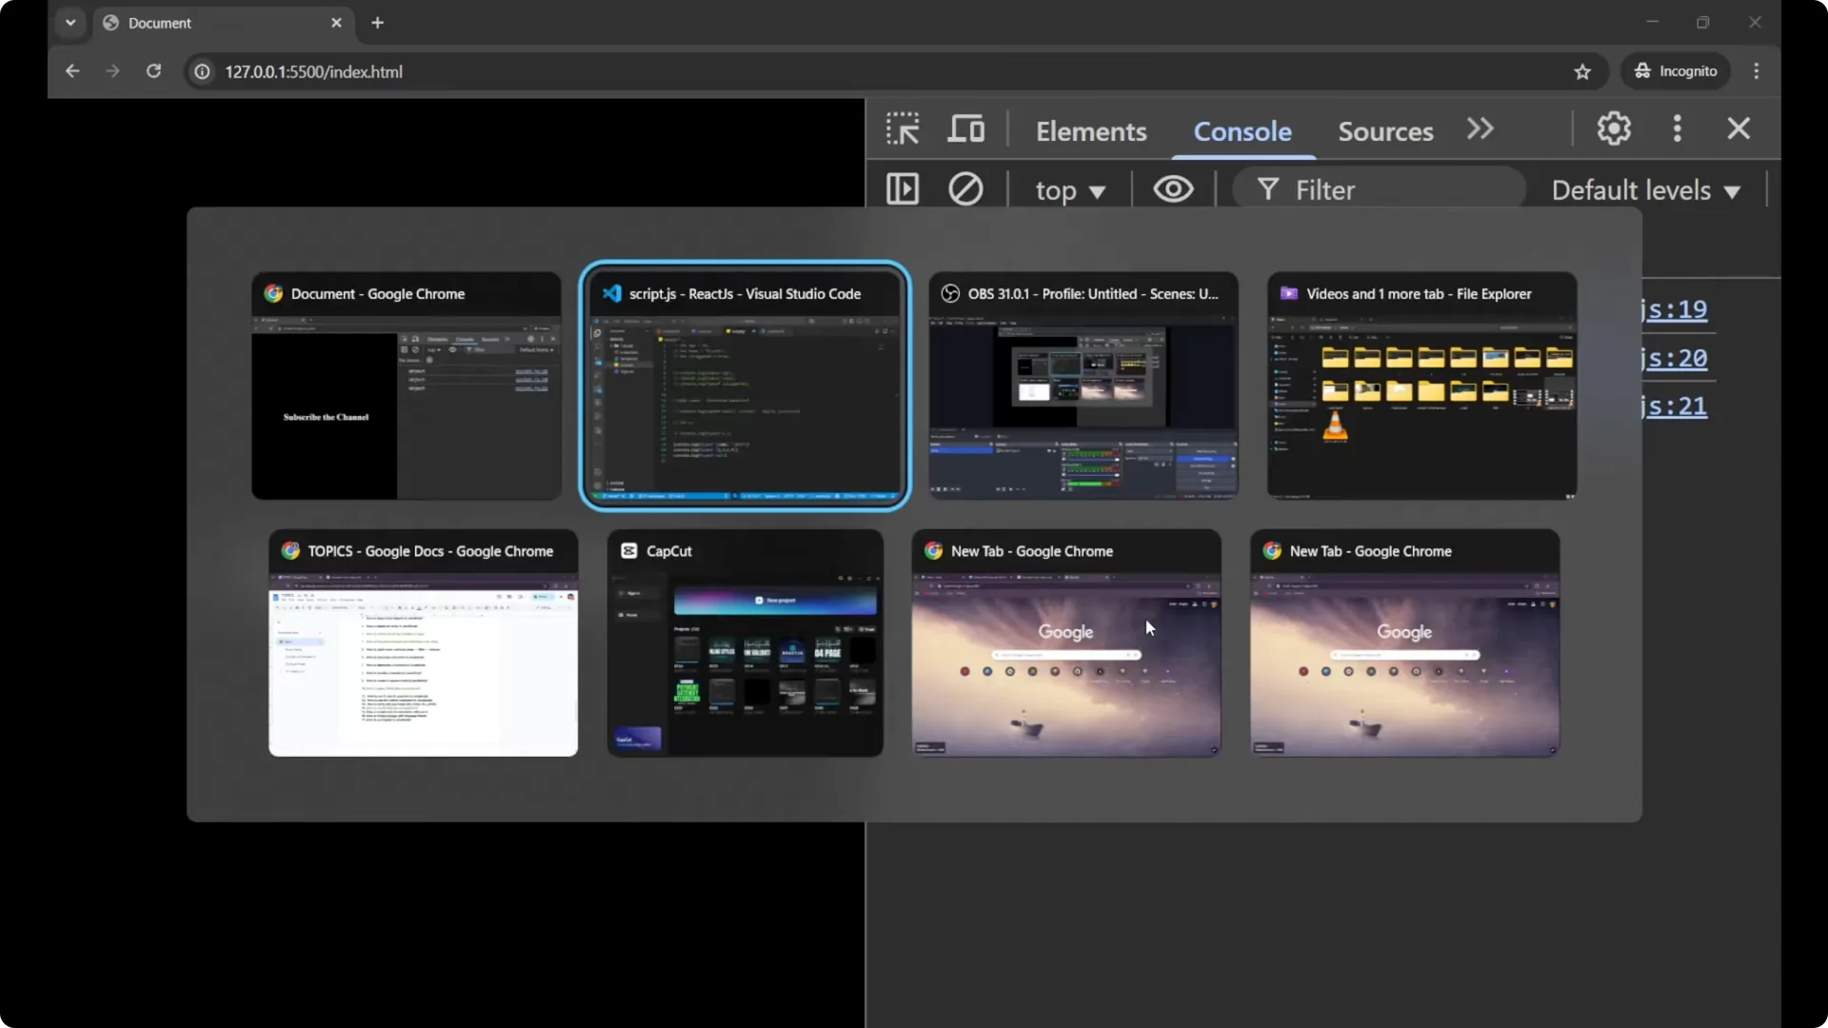Image resolution: width=1828 pixels, height=1028 pixels.
Task: Expand the top JavaScript context dropdown
Action: coord(1070,191)
